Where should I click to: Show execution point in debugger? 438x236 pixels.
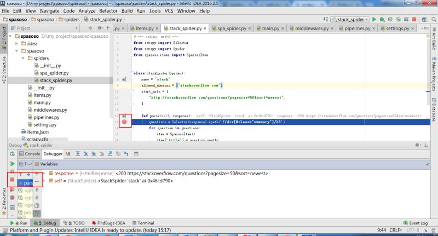pyautogui.click(x=68, y=154)
